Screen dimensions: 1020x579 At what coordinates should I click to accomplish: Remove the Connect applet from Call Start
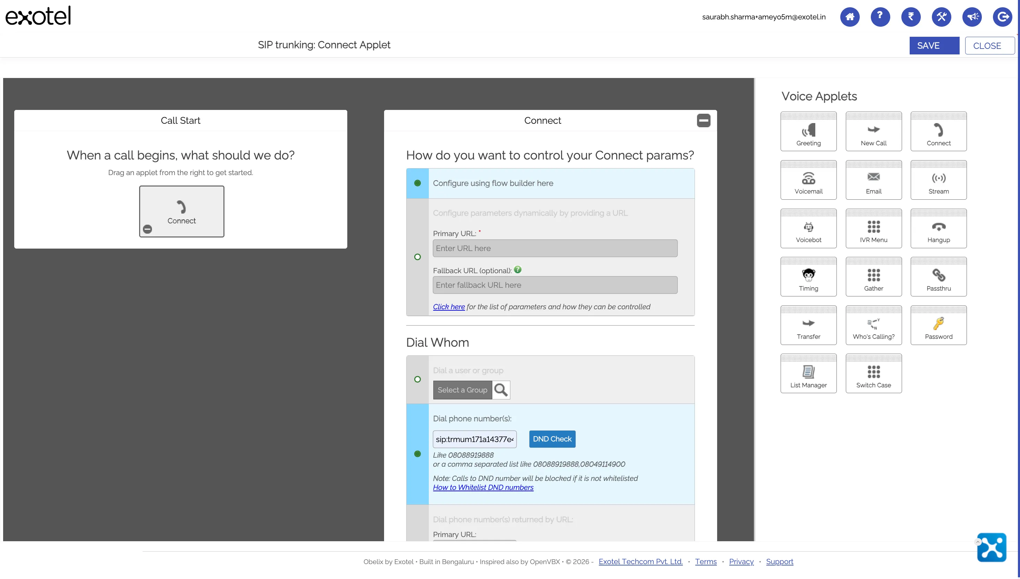click(147, 229)
